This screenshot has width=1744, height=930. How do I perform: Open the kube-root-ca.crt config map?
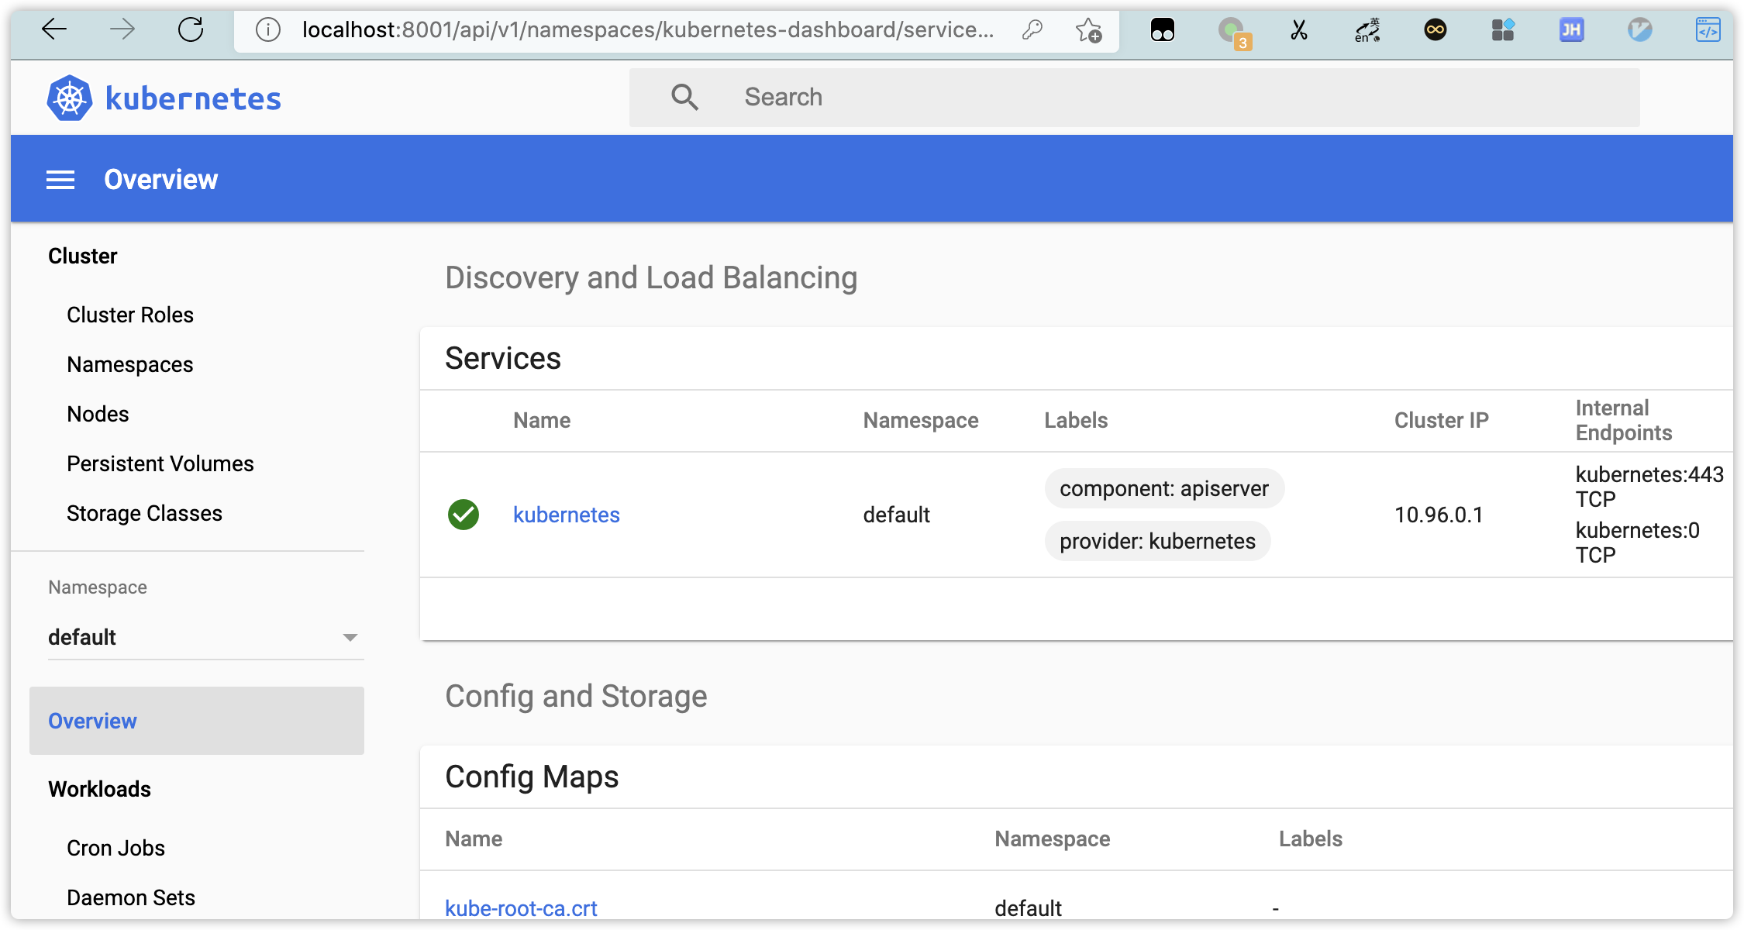point(521,908)
